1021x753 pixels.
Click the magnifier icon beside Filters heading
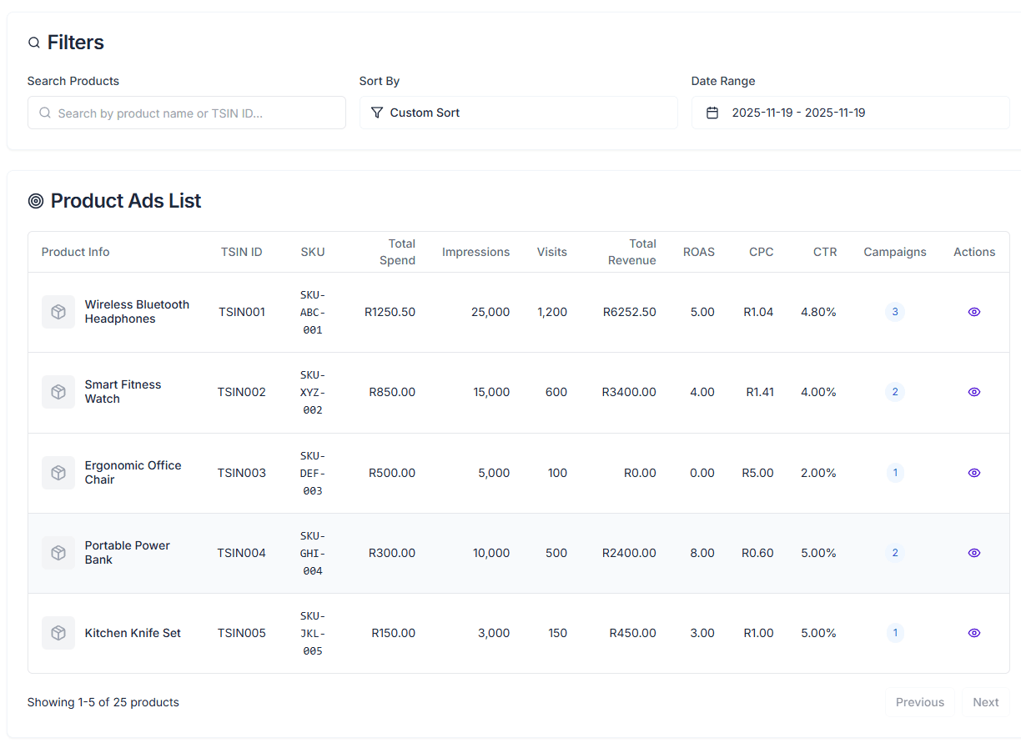33,43
